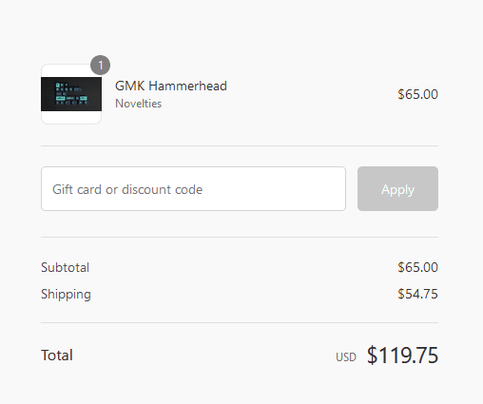Click the GMK Hammerhead product thumbnail
Image resolution: width=483 pixels, height=404 pixels.
tap(71, 94)
